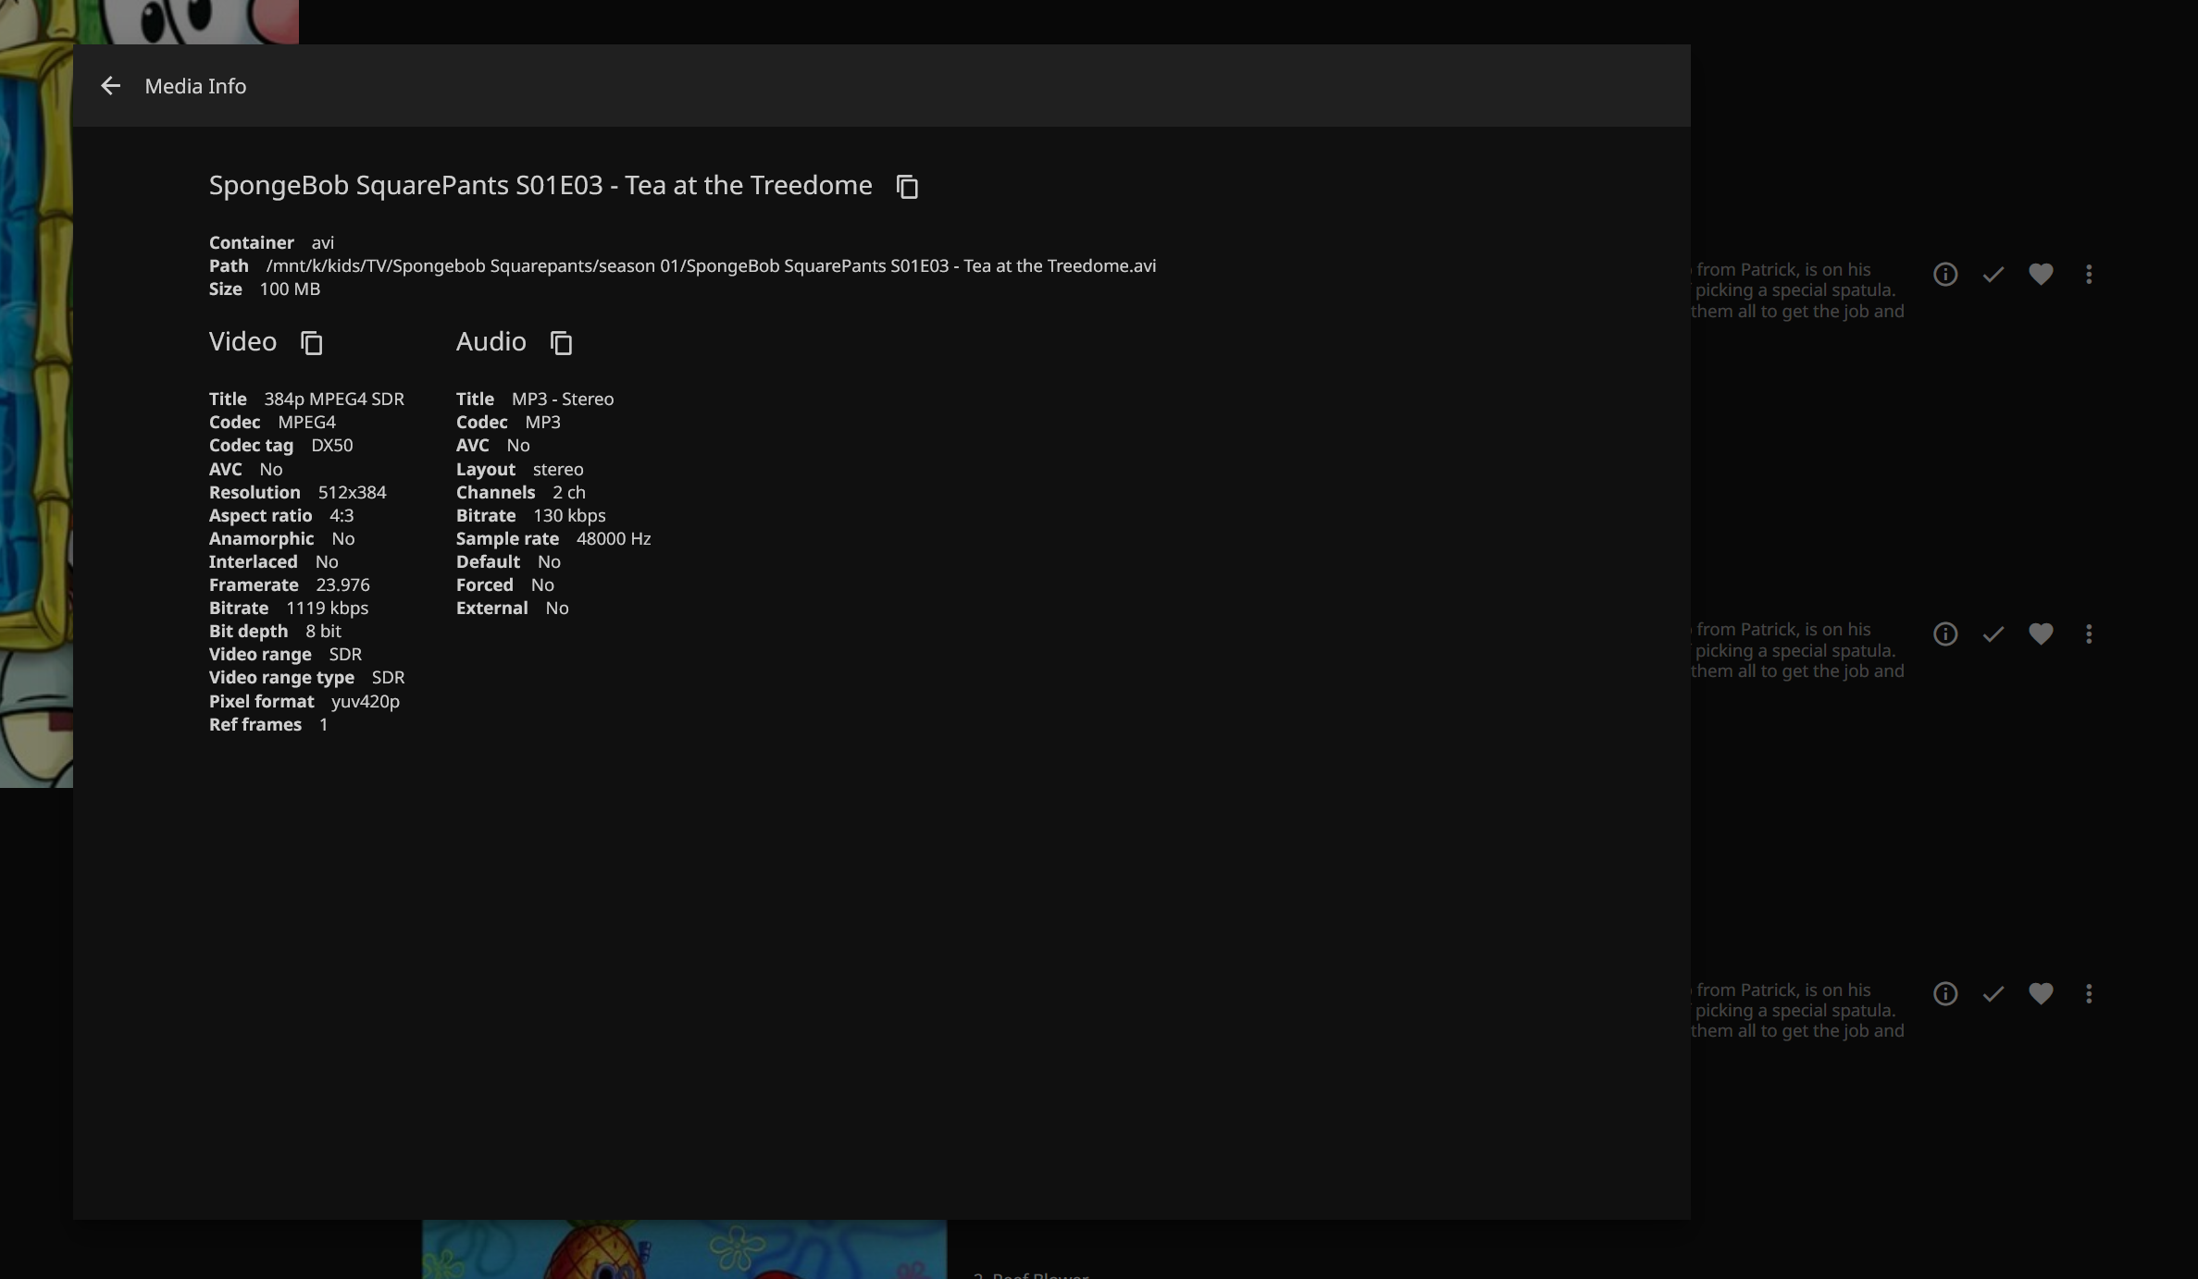Click the back arrow in Media Info
2198x1279 pixels.
[110, 86]
